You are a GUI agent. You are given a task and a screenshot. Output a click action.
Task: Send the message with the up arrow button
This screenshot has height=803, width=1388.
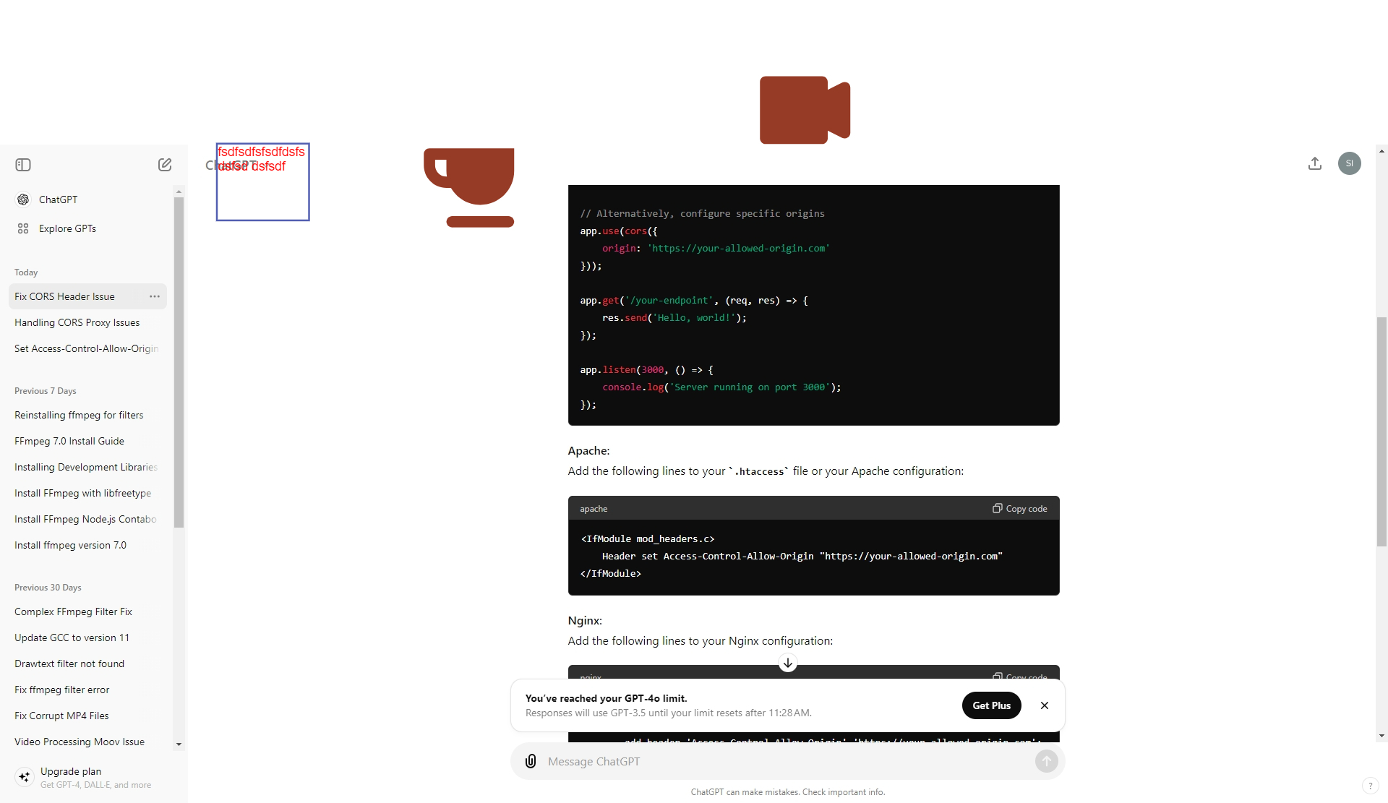click(x=1046, y=761)
